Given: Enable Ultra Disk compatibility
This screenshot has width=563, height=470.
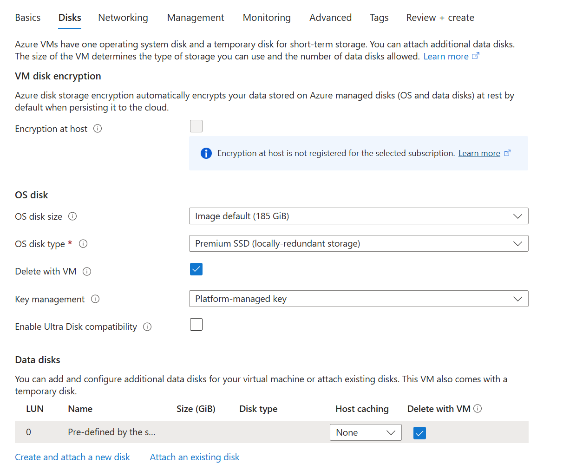Looking at the screenshot, I should tap(196, 324).
